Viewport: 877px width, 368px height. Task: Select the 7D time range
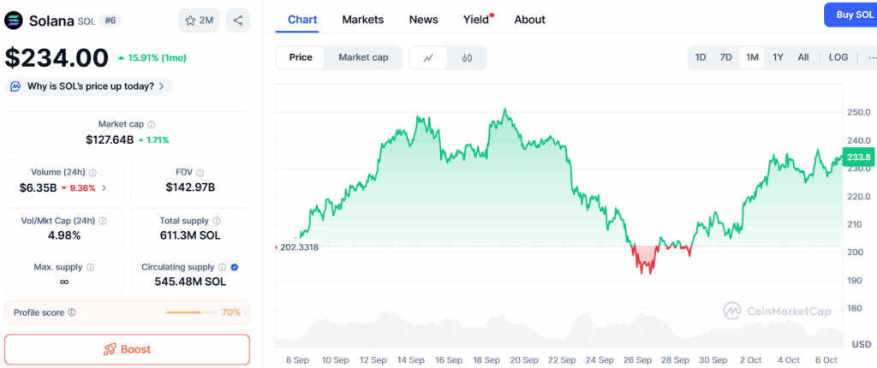coord(725,57)
